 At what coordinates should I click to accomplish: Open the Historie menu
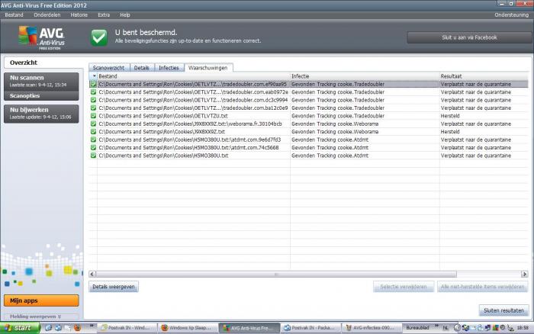click(x=79, y=15)
